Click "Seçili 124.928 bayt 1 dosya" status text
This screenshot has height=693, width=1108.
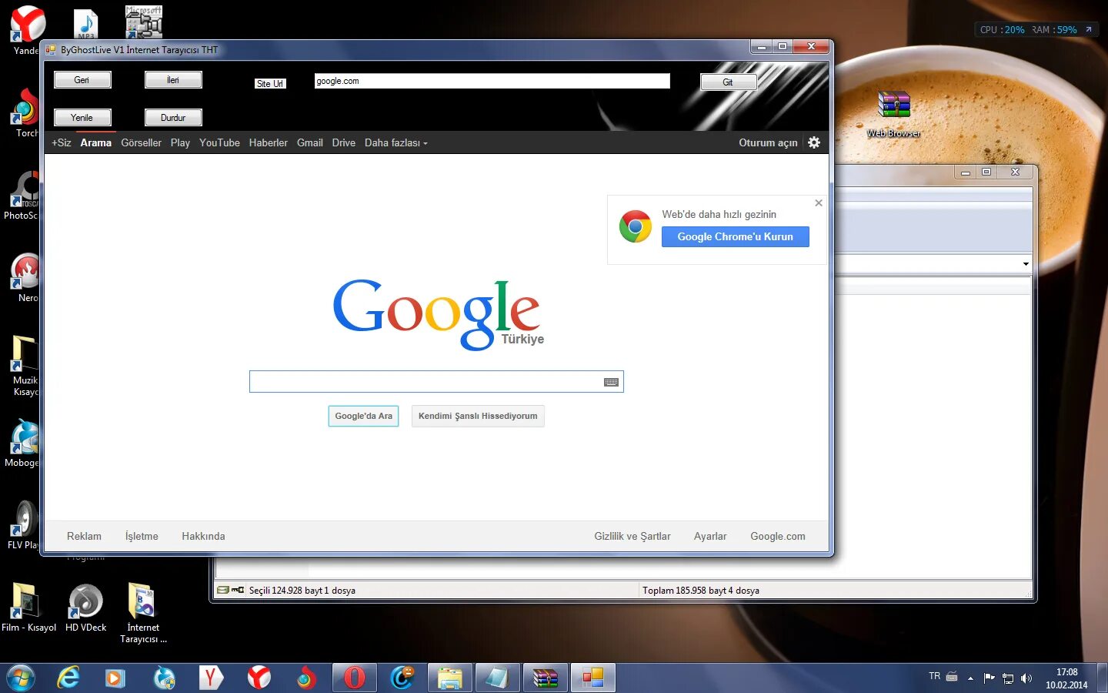[x=302, y=591]
